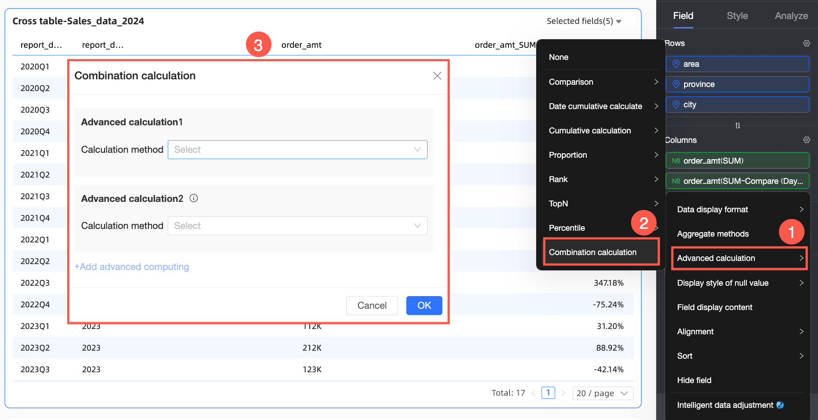Open the Alignment submenu
Image resolution: width=818 pixels, height=420 pixels.
tap(740, 332)
